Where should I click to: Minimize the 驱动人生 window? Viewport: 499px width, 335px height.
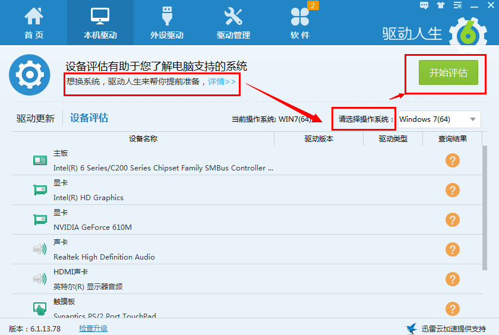coord(474,6)
